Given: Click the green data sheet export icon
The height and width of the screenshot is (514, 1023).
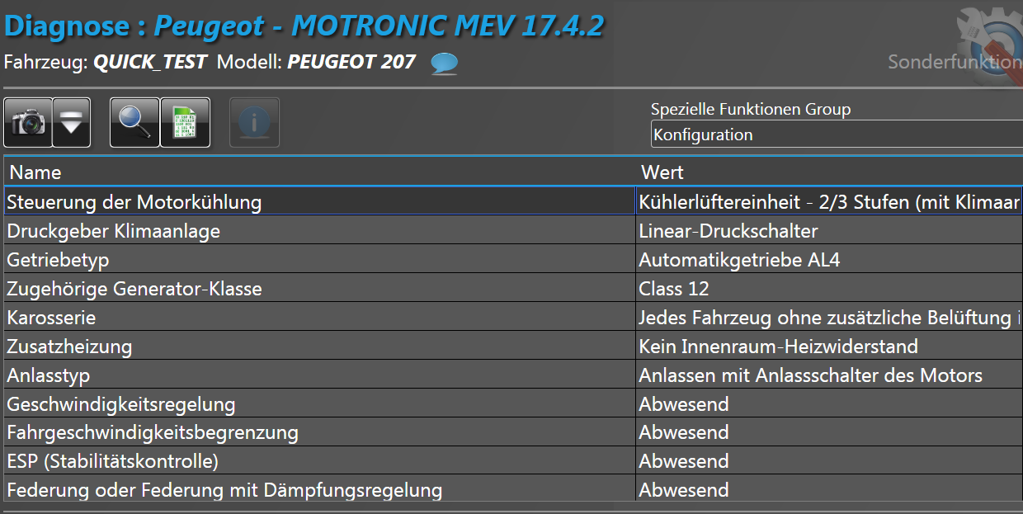Looking at the screenshot, I should point(185,123).
